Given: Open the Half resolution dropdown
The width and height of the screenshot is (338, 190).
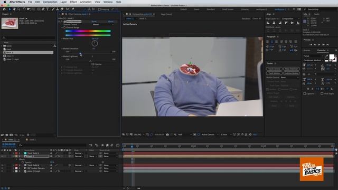Looking at the screenshot, I should point(185,135).
